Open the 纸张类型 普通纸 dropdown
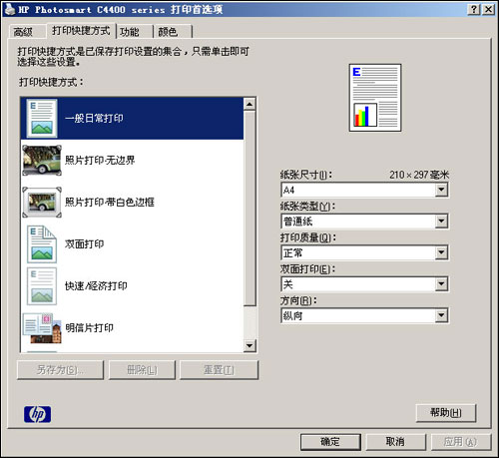 (x=364, y=222)
